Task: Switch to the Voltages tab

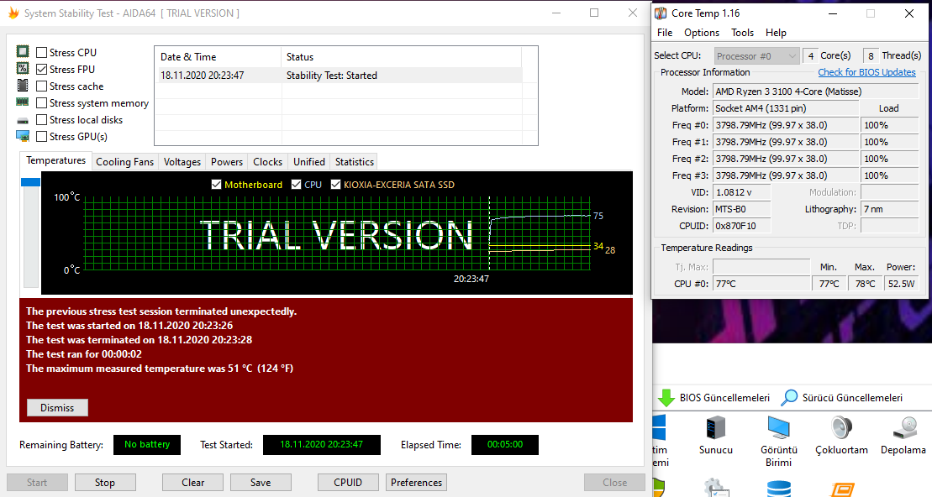Action: [182, 161]
